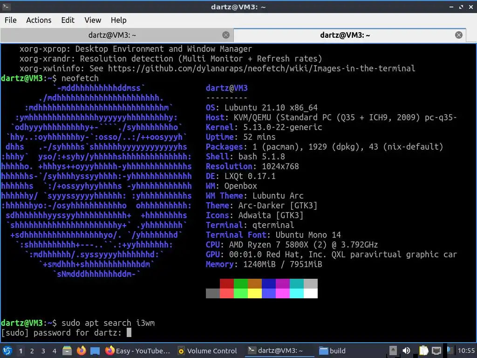Click the Kernel '5.13.0-22-generic' value

(283, 127)
